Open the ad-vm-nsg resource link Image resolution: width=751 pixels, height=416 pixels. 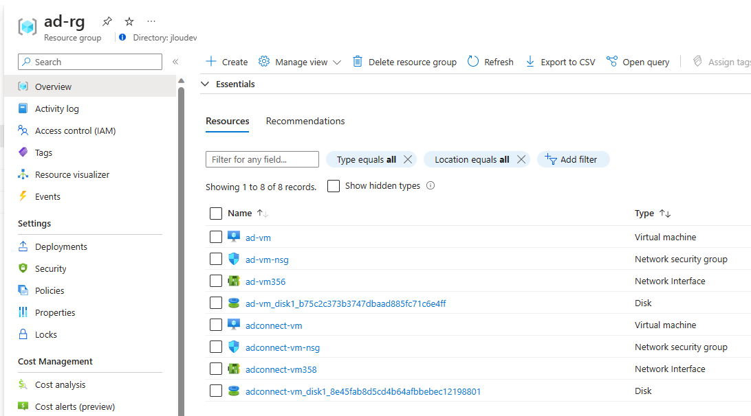click(x=267, y=259)
